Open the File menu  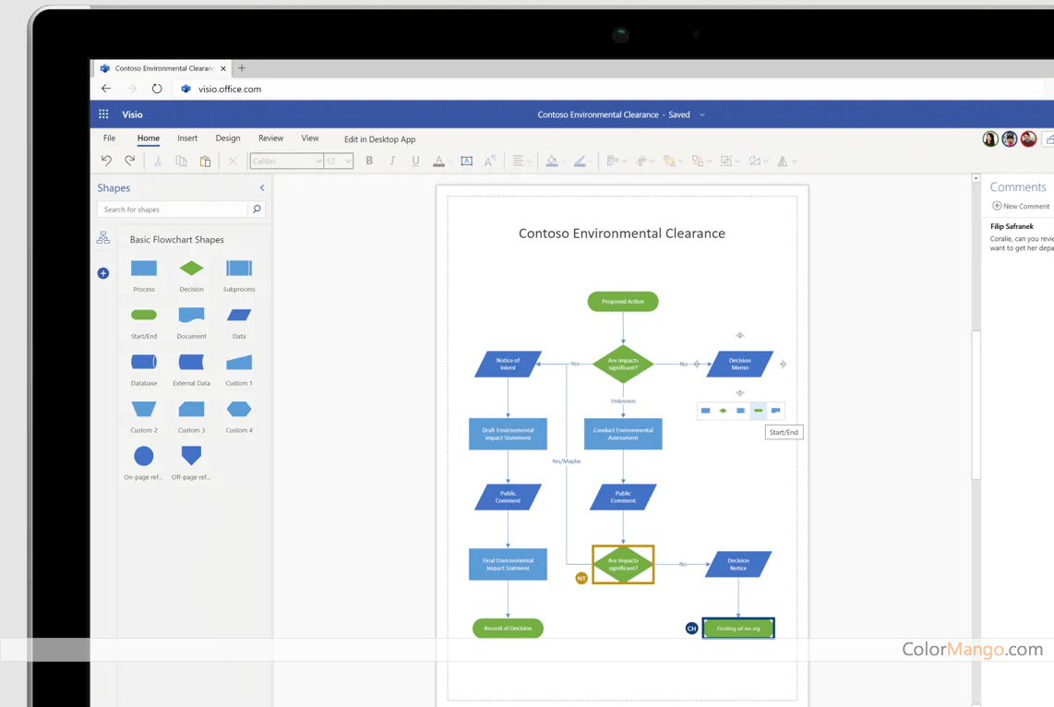[110, 138]
